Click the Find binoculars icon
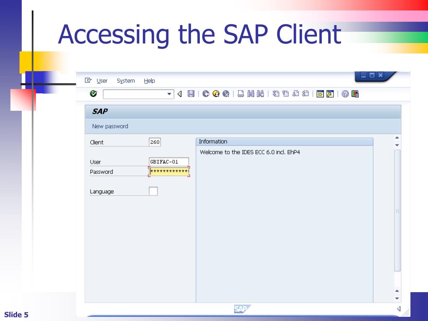Screen dimensions: 428x321 [x=251, y=94]
